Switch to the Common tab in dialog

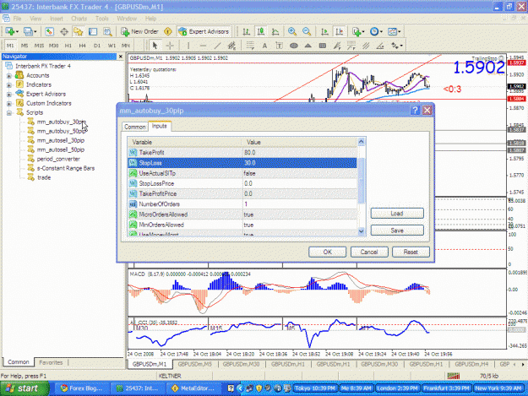point(134,127)
